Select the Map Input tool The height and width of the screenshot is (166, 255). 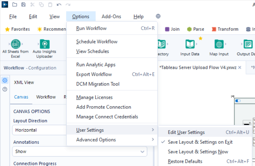(219, 48)
